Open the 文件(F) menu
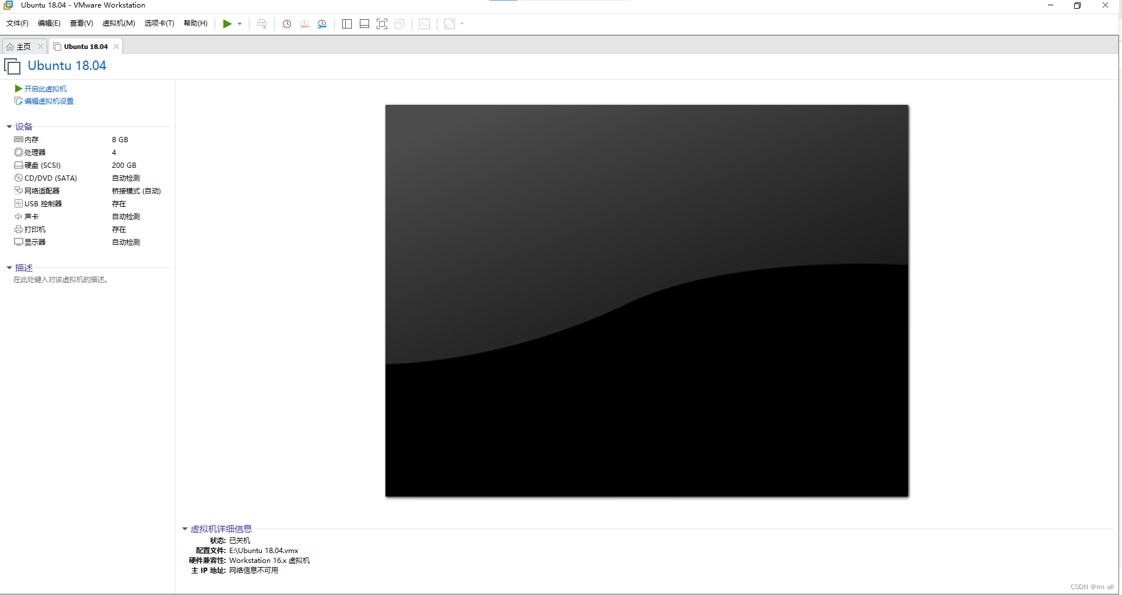The width and height of the screenshot is (1122, 595). 17,23
